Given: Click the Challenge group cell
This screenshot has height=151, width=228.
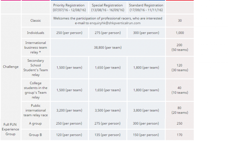Looking at the screenshot, I should tap(11, 67).
